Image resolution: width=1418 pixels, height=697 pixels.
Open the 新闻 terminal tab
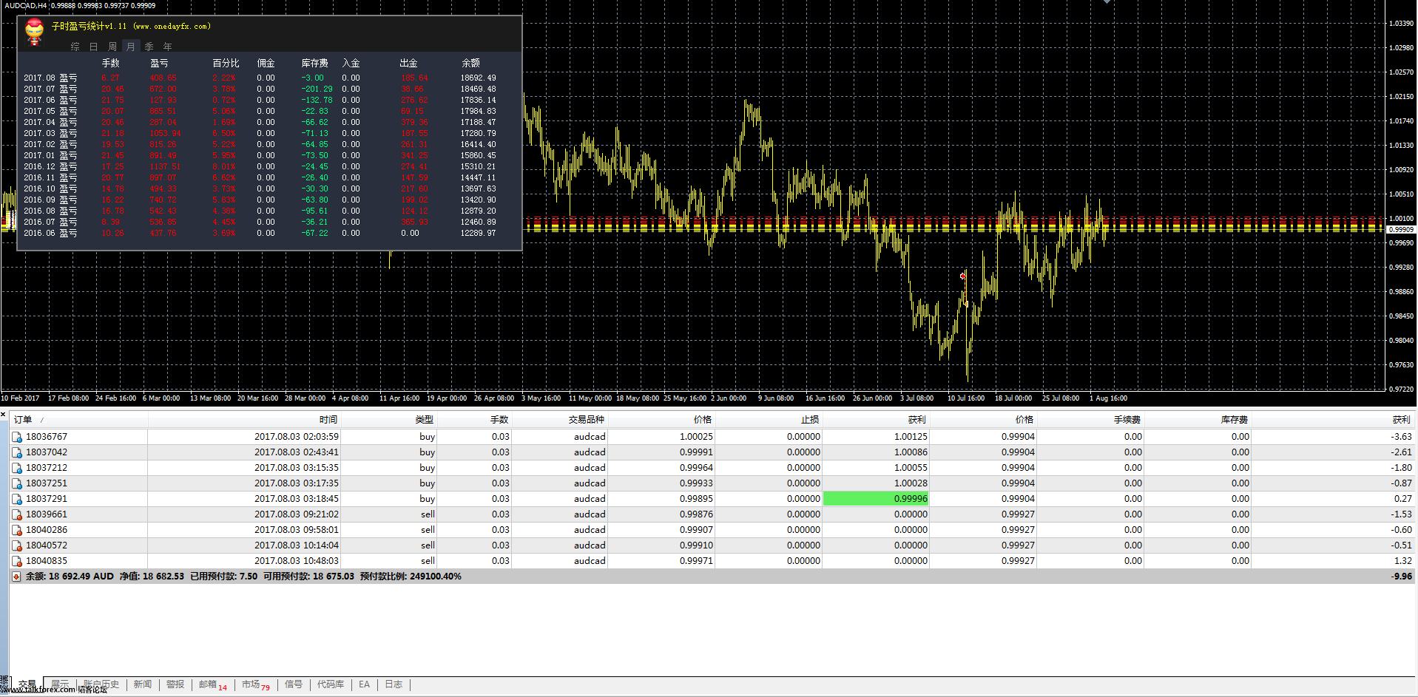tap(143, 684)
